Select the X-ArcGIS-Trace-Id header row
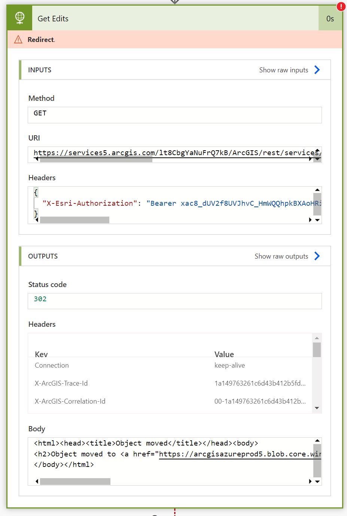Viewport: 347px width, 516px height. click(x=170, y=383)
